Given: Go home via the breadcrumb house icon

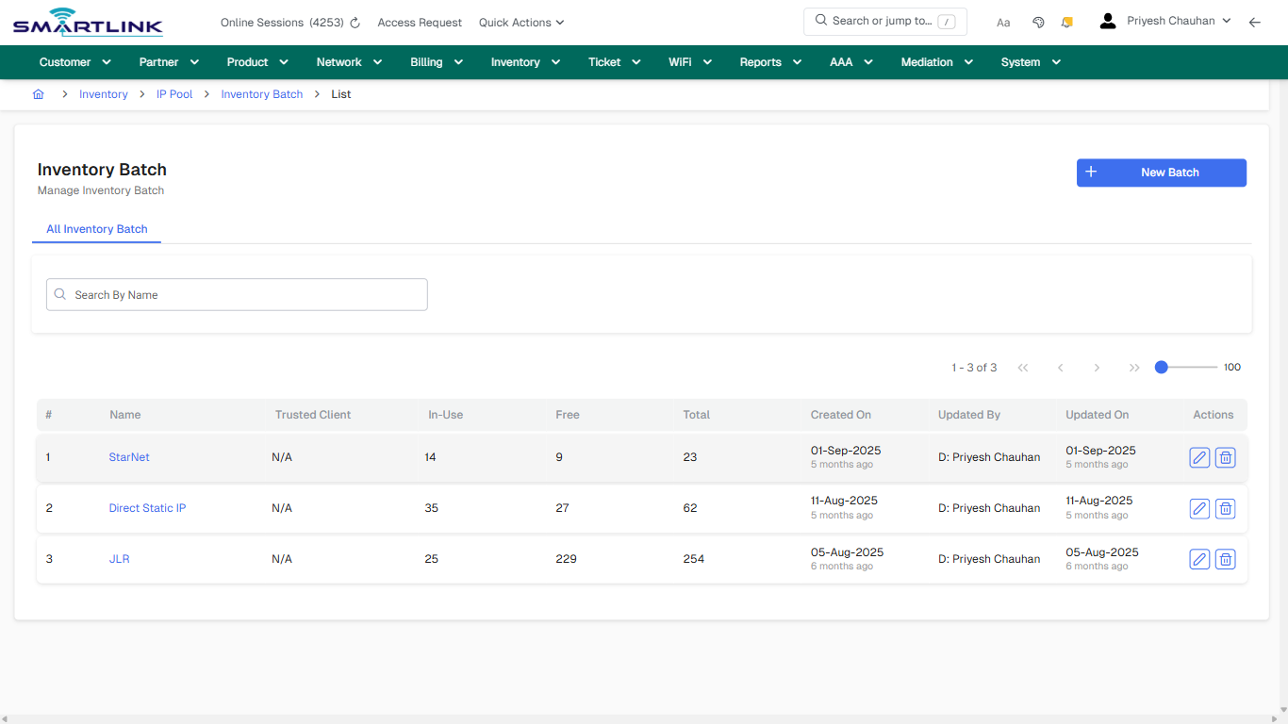Looking at the screenshot, I should pos(38,93).
